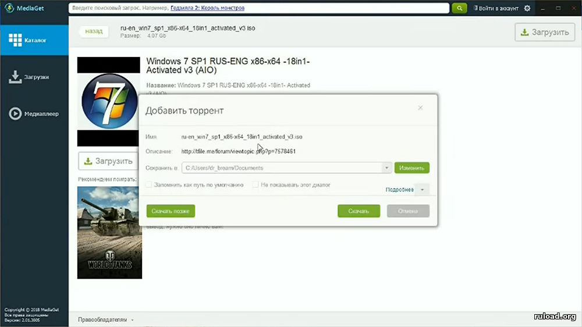
Task: Click the green Скачать button
Action: tap(359, 211)
